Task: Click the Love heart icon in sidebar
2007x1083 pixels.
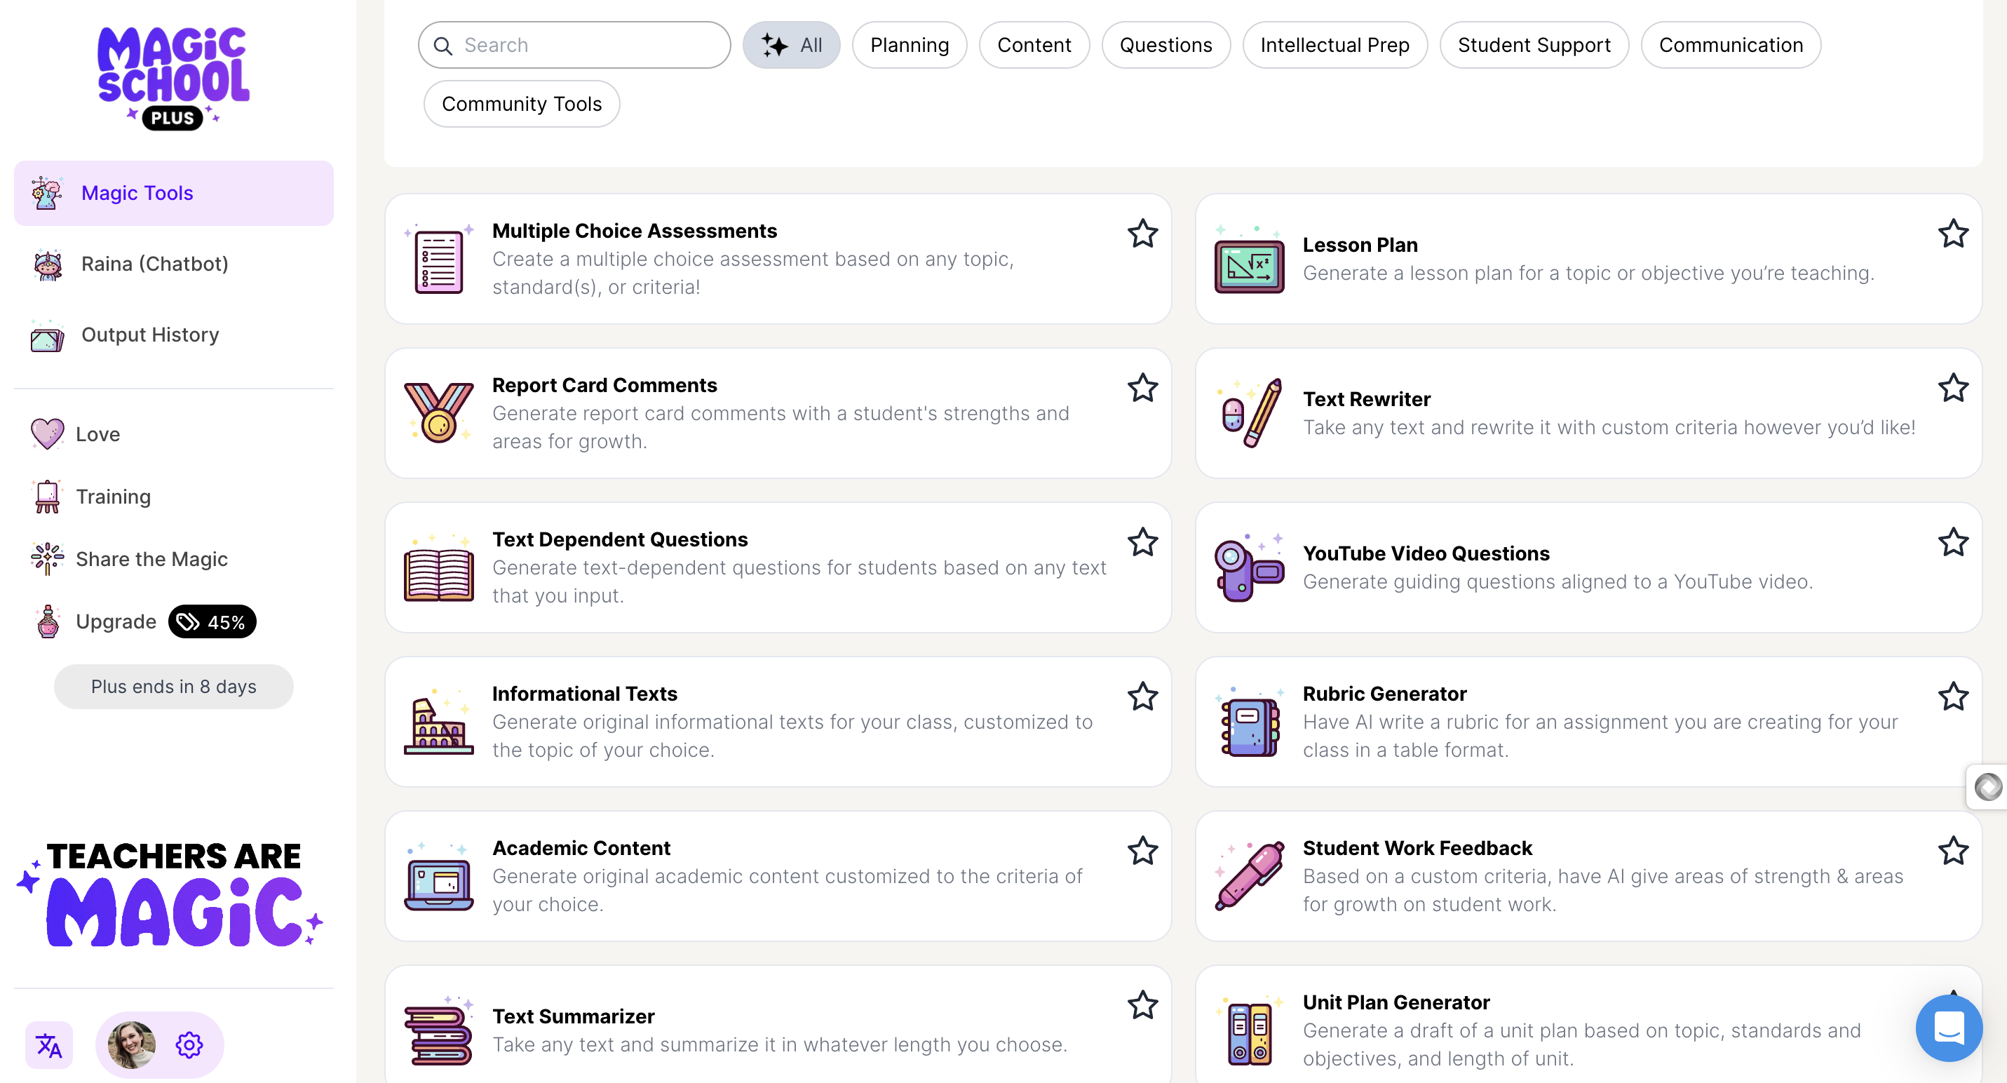Action: pos(47,433)
